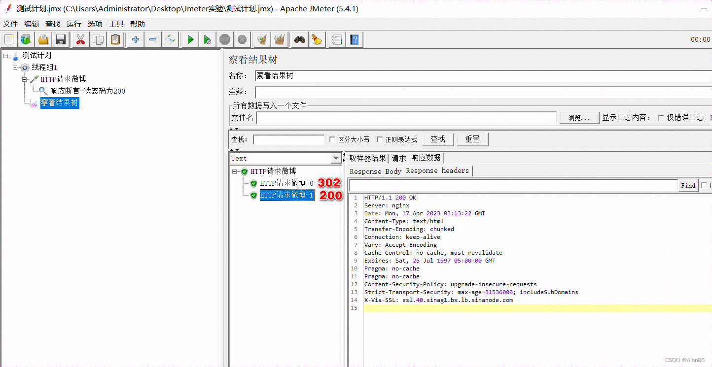Viewport: 712px width, 367px height.
Task: Click the green shield next to HTTP请求微博-0
Action: tap(253, 183)
